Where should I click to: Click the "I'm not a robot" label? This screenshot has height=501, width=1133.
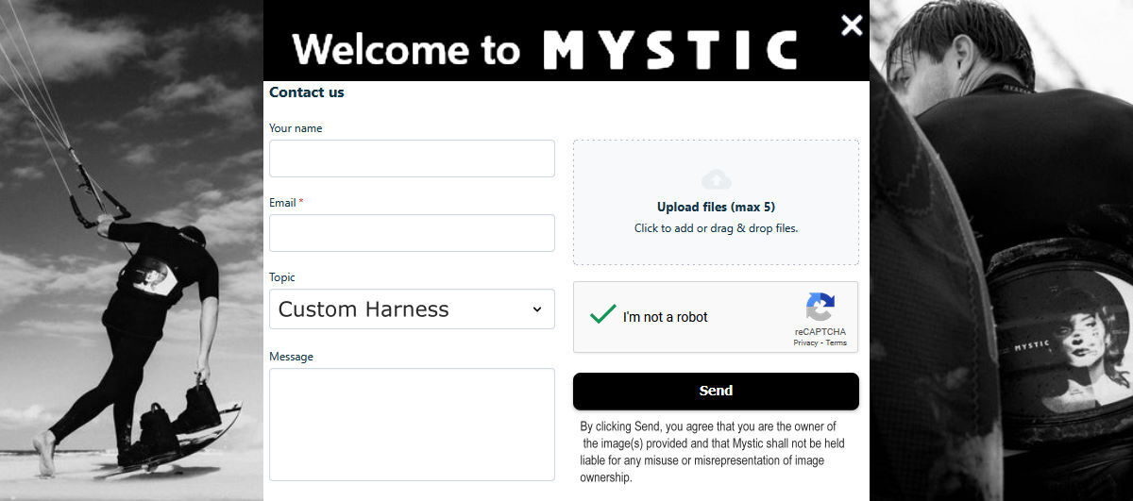click(x=666, y=317)
